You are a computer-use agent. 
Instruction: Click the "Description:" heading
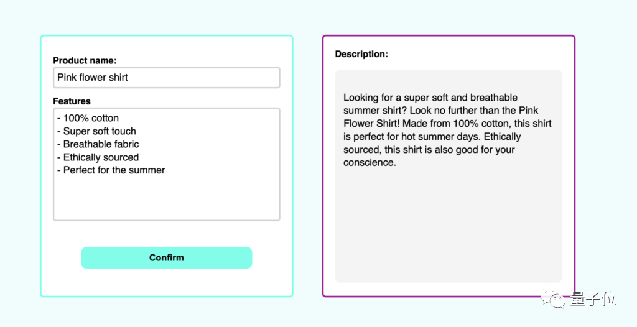pyautogui.click(x=361, y=54)
